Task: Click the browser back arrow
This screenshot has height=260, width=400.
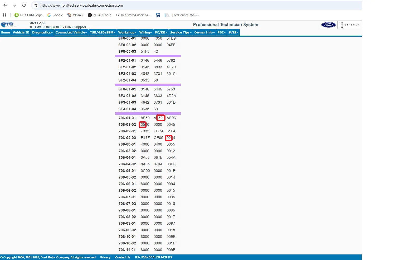Action: 5,5
